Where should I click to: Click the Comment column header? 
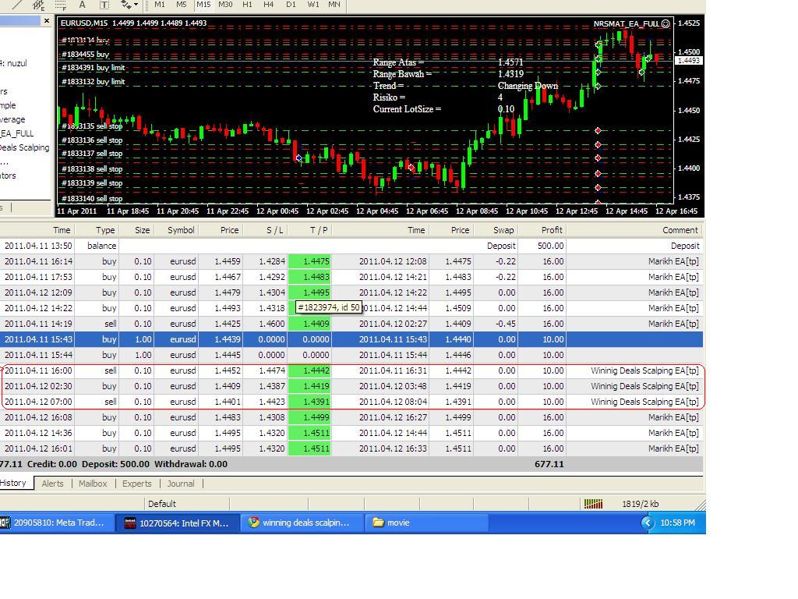click(635, 230)
